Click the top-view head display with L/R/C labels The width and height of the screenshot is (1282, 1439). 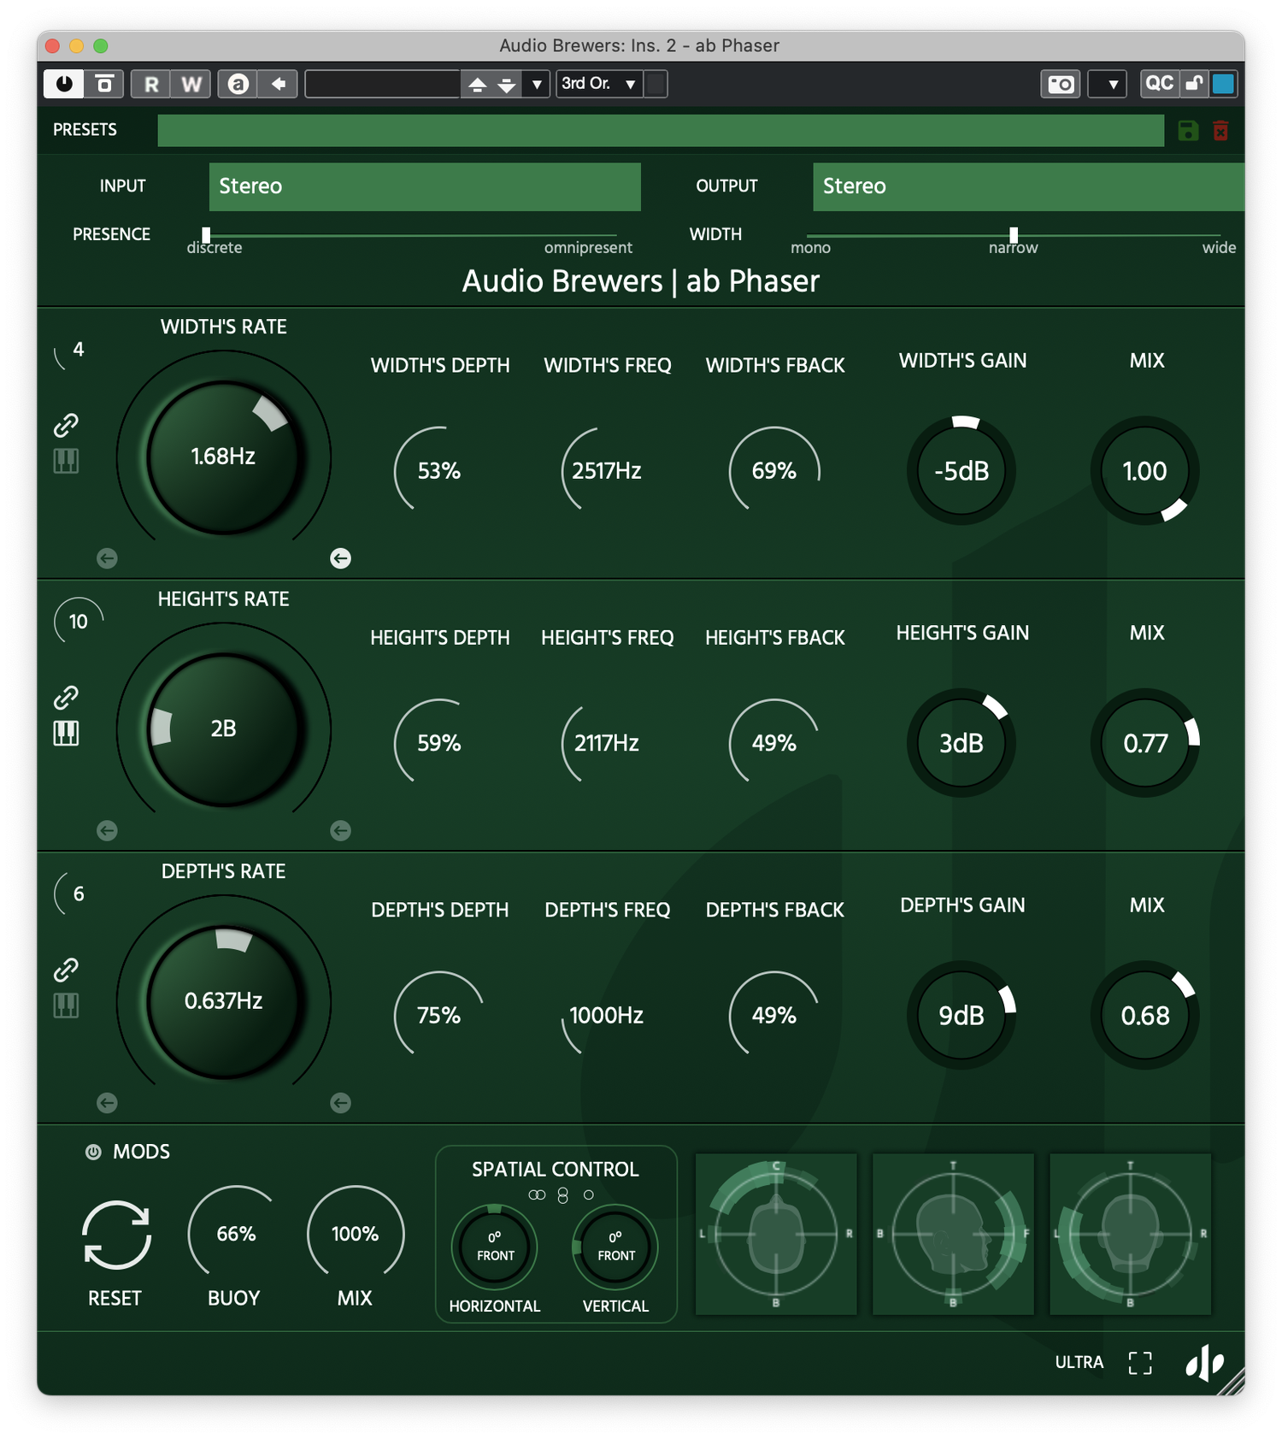(x=776, y=1234)
